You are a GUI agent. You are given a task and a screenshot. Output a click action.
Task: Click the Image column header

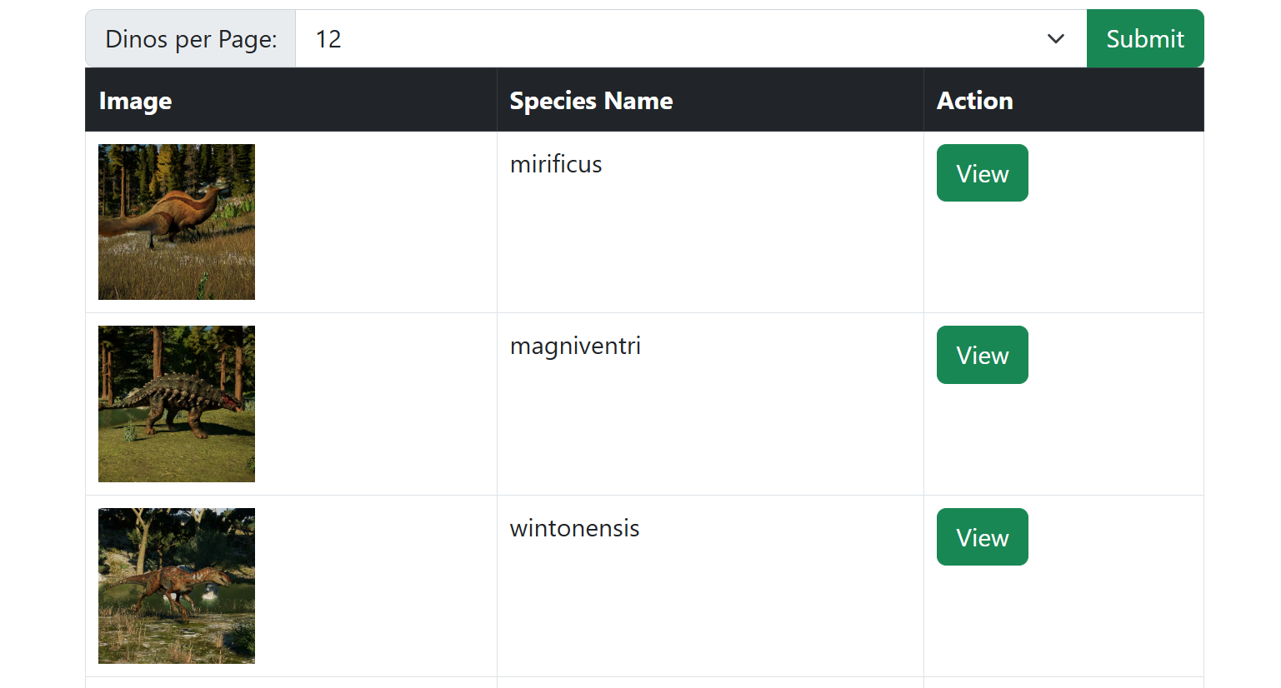point(135,101)
